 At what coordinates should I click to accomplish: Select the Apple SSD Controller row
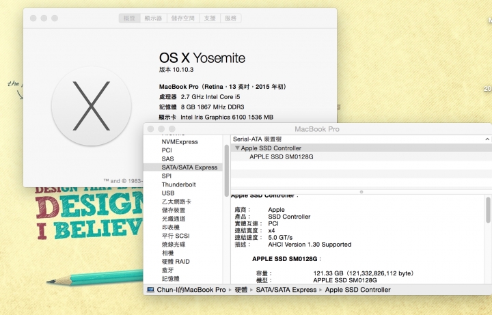click(x=361, y=148)
